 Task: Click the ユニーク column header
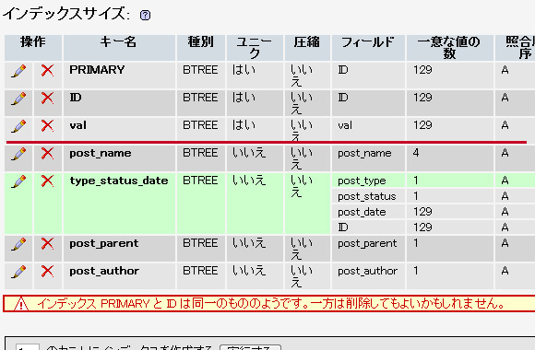(255, 48)
